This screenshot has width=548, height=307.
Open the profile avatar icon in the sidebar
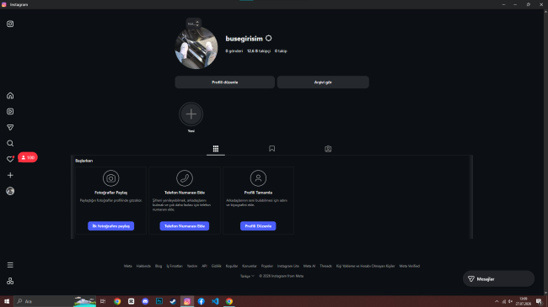click(x=10, y=191)
